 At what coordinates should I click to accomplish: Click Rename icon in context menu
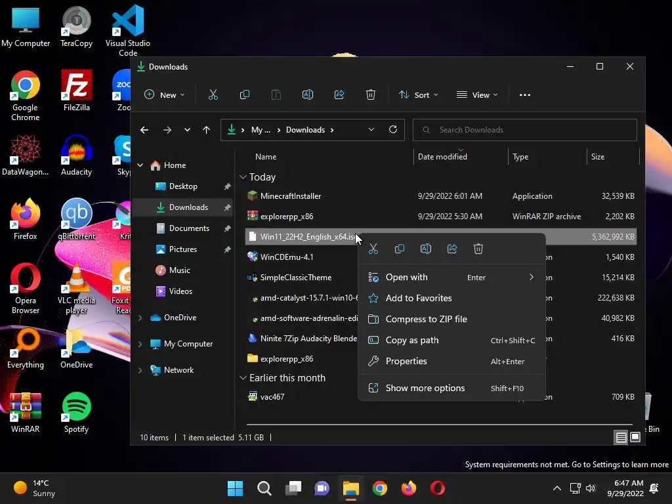pos(425,249)
